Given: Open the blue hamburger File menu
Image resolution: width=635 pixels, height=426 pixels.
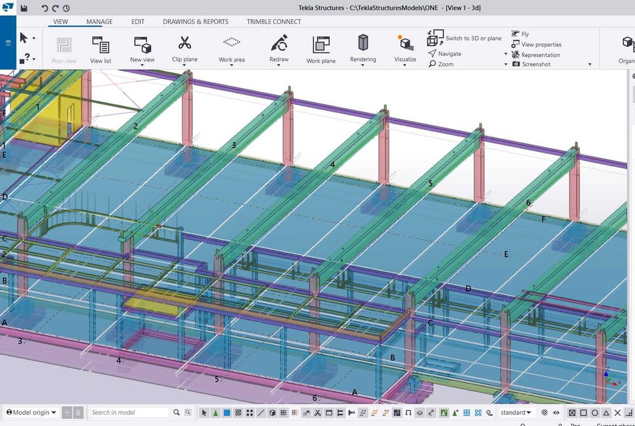Looking at the screenshot, I should 8,43.
